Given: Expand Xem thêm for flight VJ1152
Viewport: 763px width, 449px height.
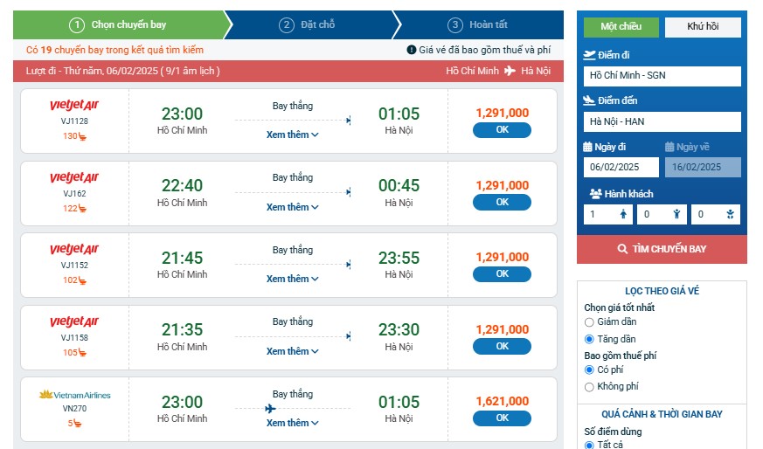Looking at the screenshot, I should pyautogui.click(x=293, y=279).
